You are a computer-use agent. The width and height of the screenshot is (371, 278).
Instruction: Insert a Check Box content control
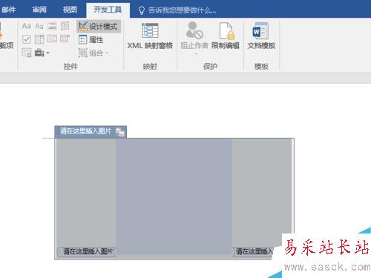(27, 39)
